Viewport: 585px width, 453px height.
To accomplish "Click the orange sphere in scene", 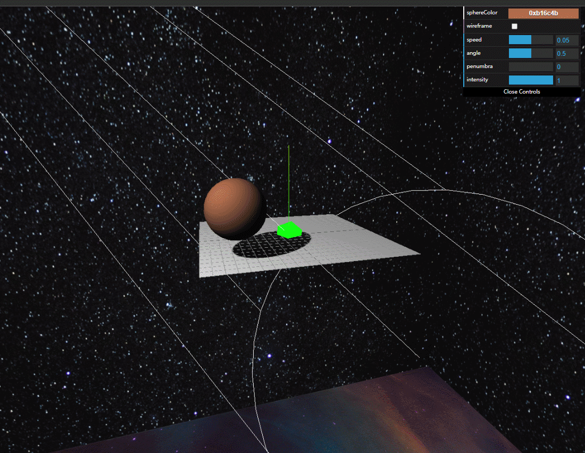I will tap(235, 209).
